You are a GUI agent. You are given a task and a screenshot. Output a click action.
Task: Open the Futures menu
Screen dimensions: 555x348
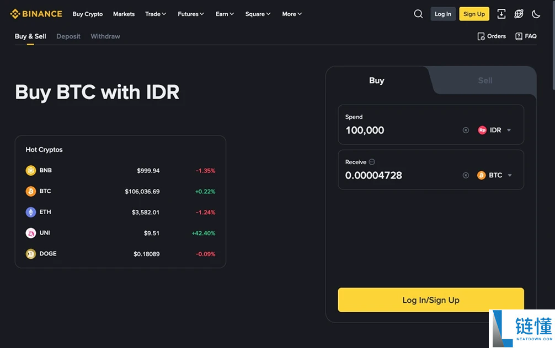[x=191, y=14]
